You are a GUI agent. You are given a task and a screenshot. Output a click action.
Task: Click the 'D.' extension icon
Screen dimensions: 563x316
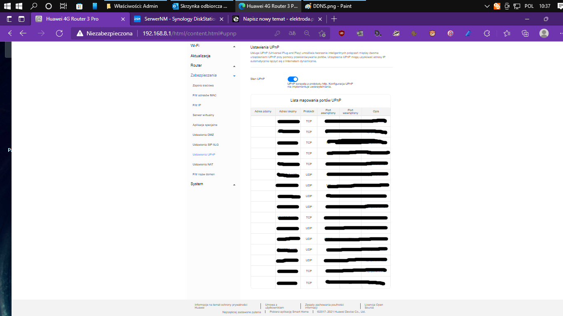(378, 33)
